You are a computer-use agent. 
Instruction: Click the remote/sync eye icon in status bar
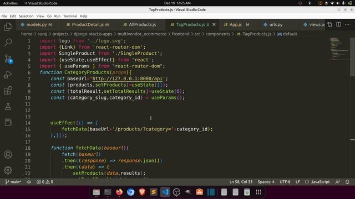coord(29,182)
